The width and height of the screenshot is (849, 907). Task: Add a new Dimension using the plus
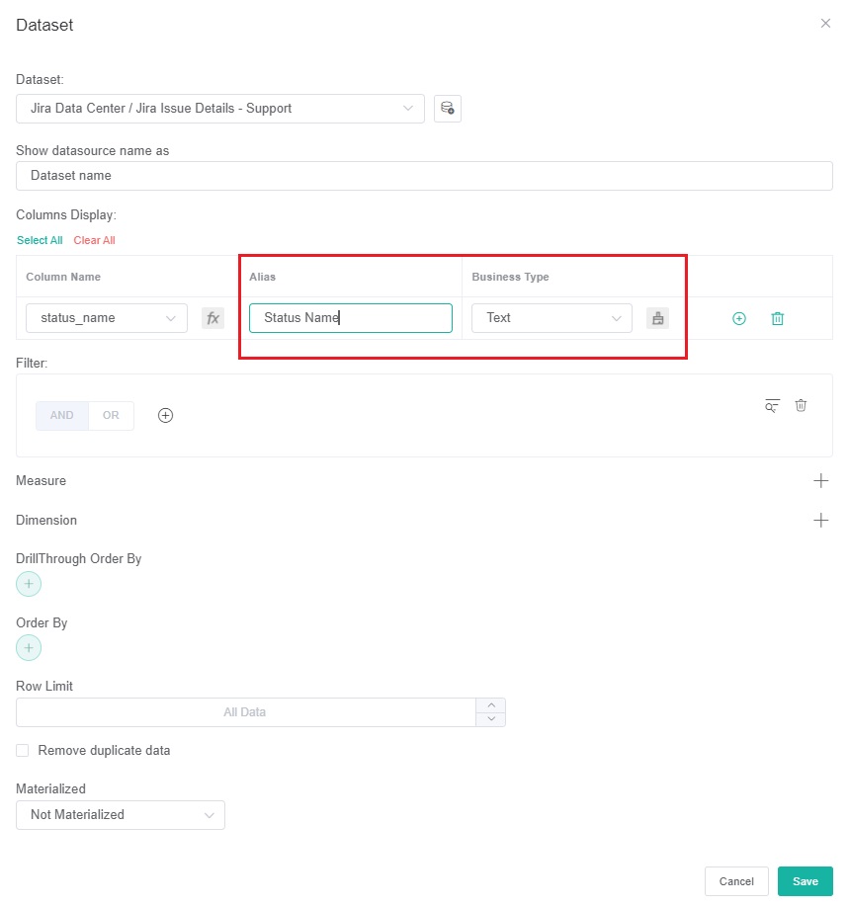click(x=820, y=521)
